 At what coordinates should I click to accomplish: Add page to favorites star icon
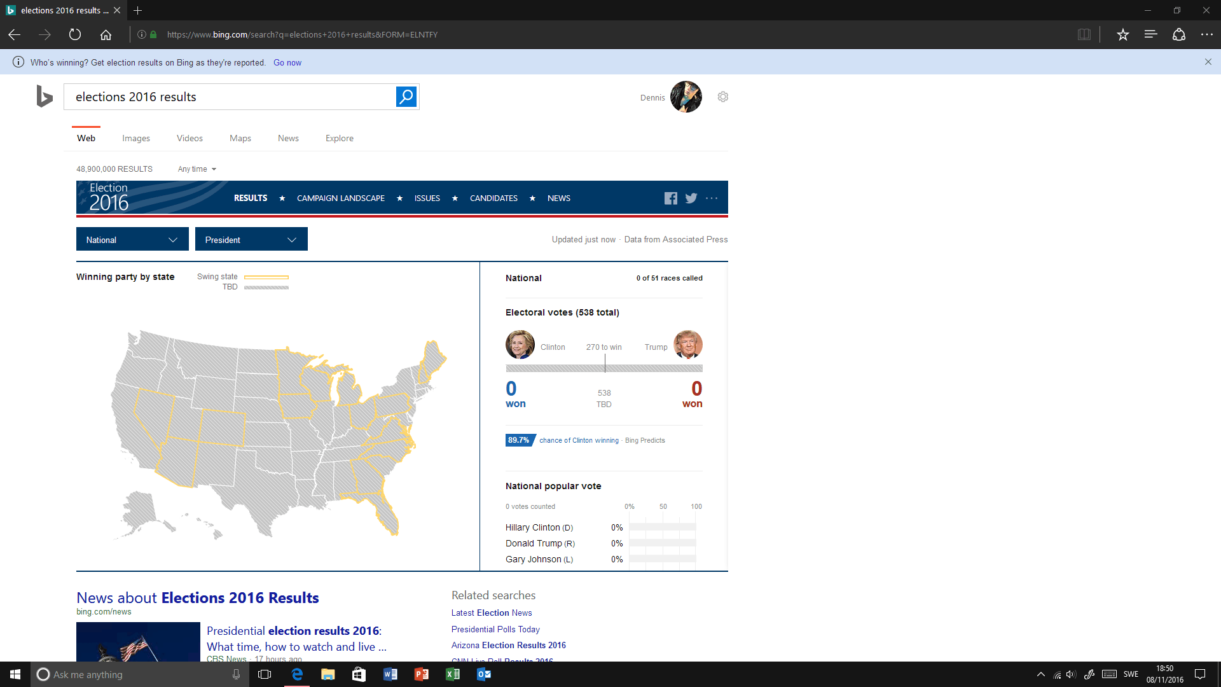(1122, 35)
